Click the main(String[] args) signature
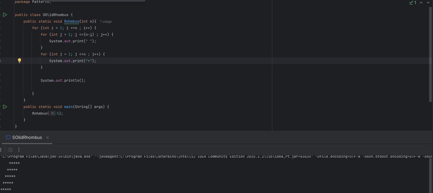Screen dimensions: 433x193 tap(84, 107)
